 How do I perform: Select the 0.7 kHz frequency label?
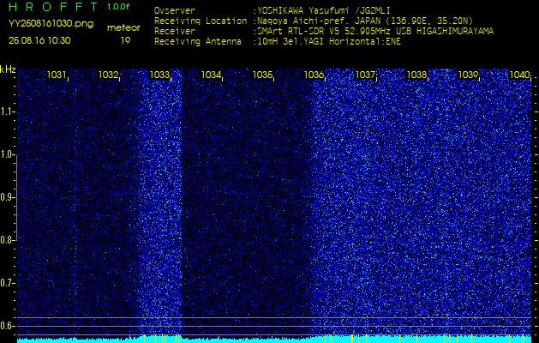pos(7,283)
